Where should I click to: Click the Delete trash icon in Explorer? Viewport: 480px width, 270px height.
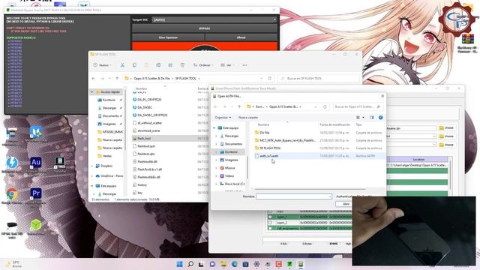tap(182, 65)
